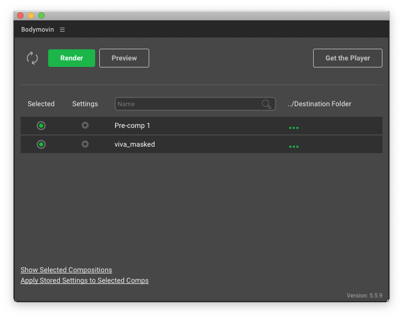Select the viva_masked composition name
The image size is (403, 318).
pyautogui.click(x=135, y=144)
